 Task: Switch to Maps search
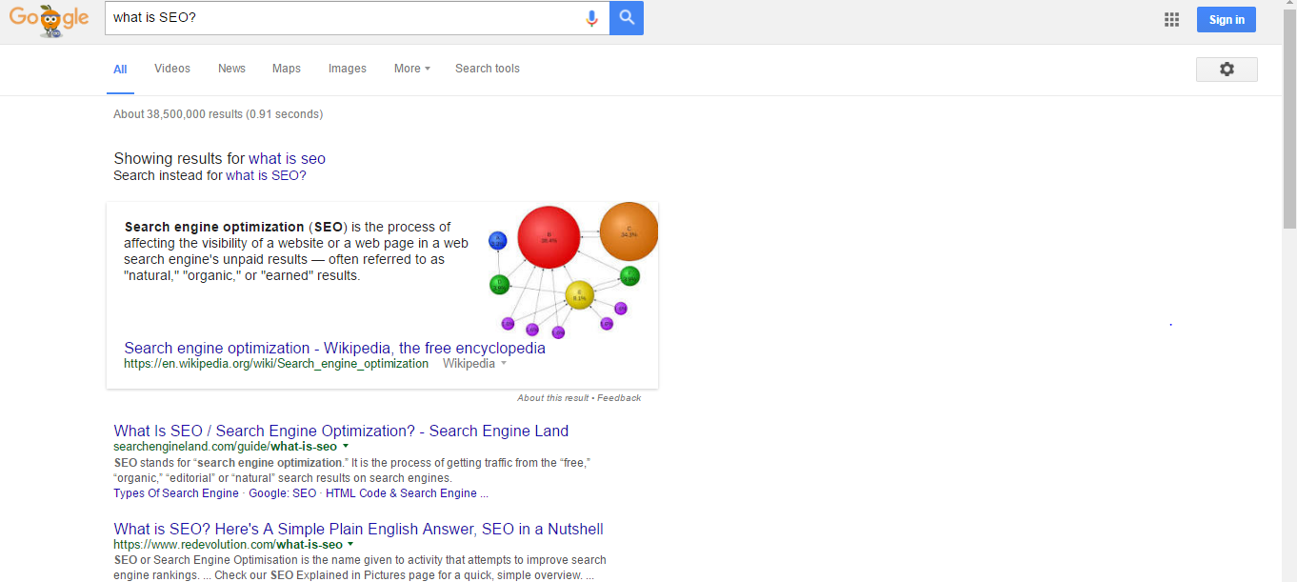point(286,68)
